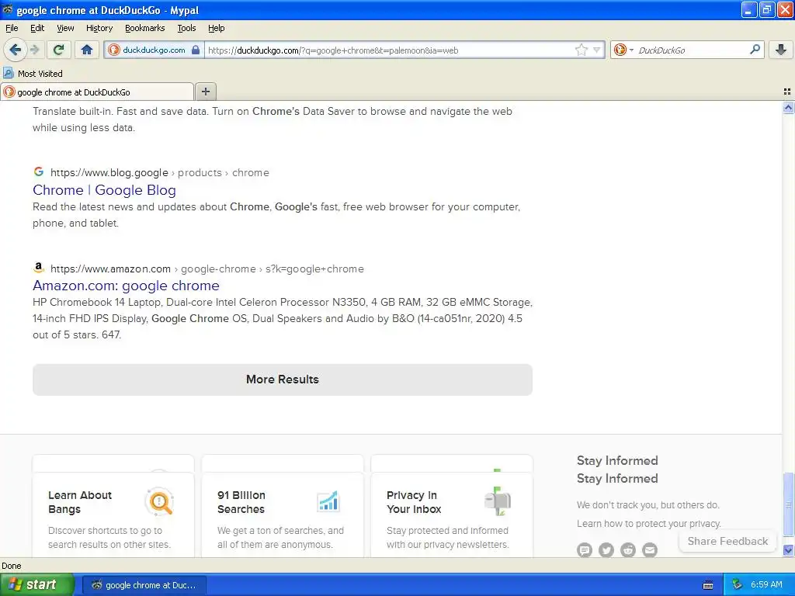Open the Bookmarks menu
The image size is (795, 596).
(144, 28)
